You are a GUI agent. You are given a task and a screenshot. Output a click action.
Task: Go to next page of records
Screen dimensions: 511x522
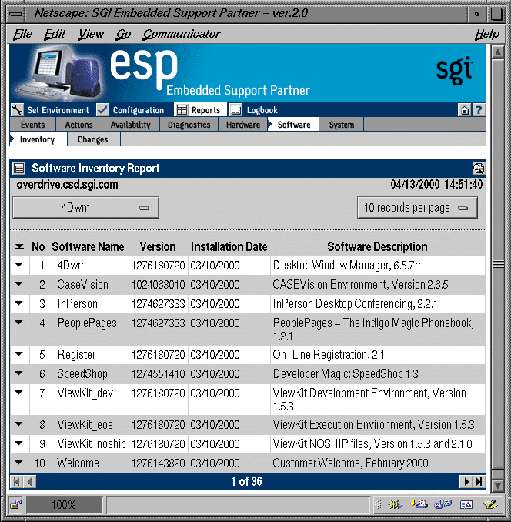point(466,482)
